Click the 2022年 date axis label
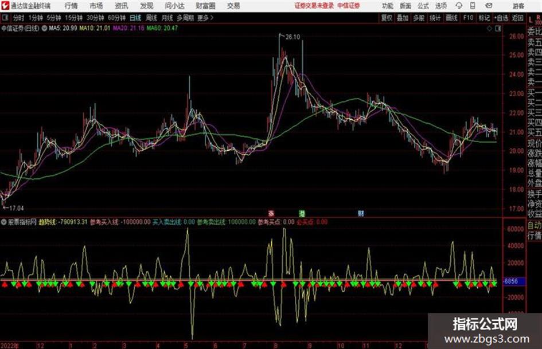This screenshot has width=542, height=349. (10, 345)
